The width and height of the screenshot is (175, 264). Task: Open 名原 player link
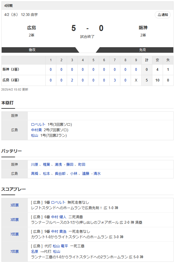pos(34,251)
